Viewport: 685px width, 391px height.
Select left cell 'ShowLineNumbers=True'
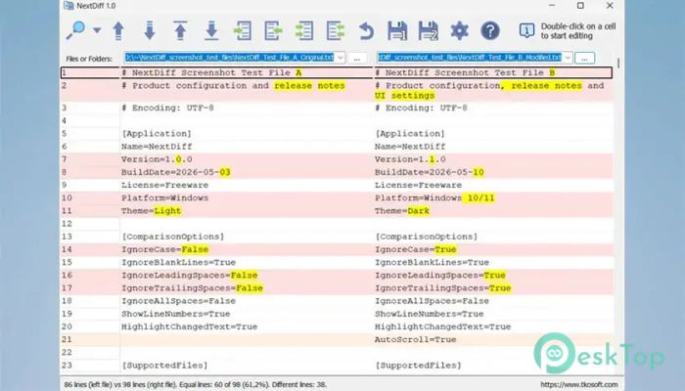pos(246,314)
